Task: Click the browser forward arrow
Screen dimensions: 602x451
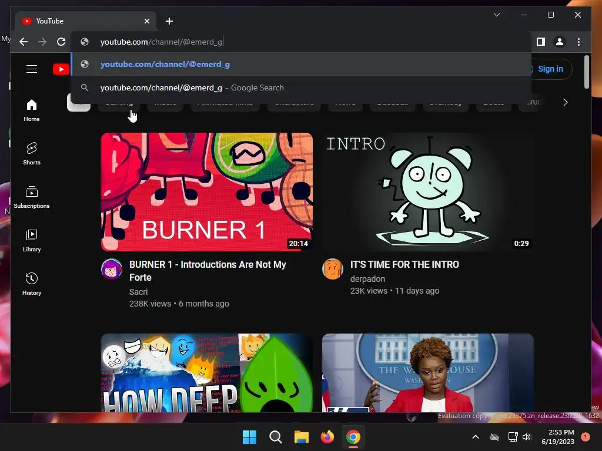Action: click(x=42, y=42)
